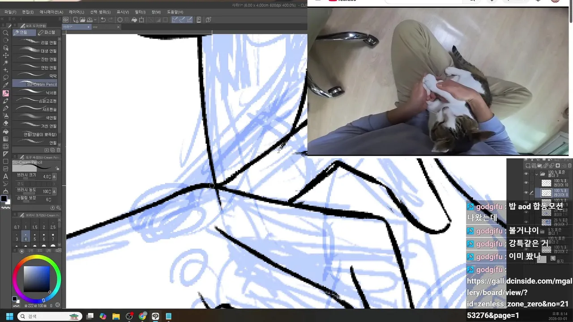Screen dimensions: 573x322
Task: Open brush density 브러시 농도 dynamics button
Action: 54,191
